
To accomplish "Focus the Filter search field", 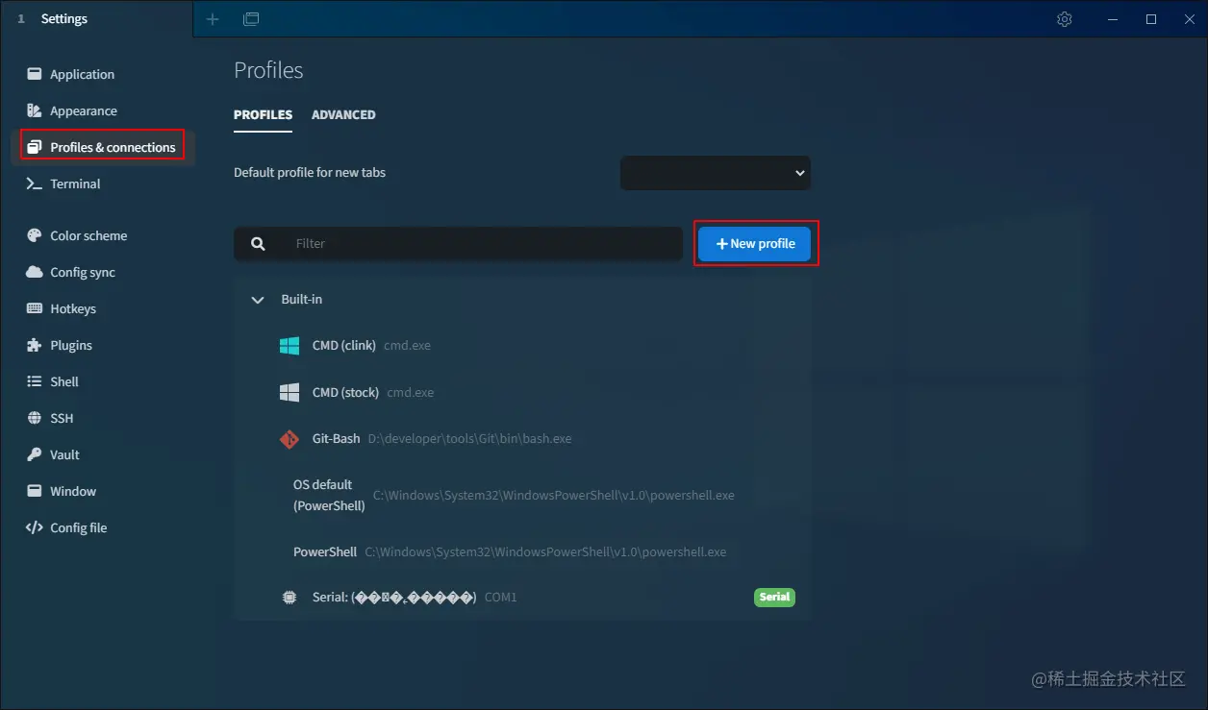I will (x=482, y=243).
